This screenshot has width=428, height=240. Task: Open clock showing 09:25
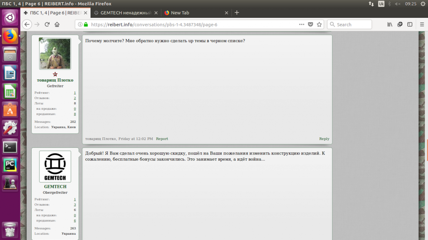[411, 4]
